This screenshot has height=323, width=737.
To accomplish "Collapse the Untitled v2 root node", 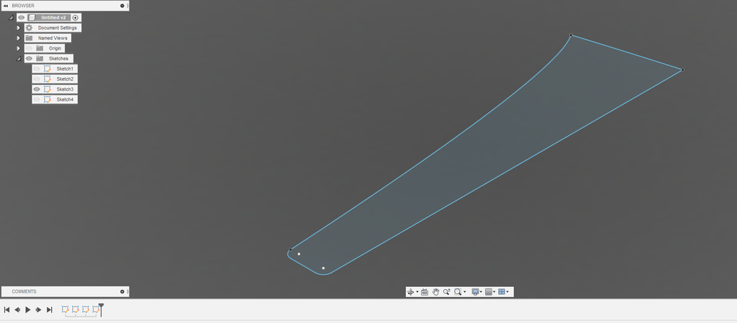I will point(12,18).
